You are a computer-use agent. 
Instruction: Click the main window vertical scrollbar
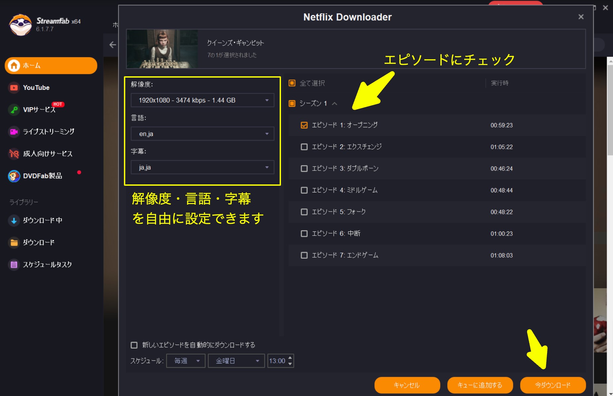610,109
